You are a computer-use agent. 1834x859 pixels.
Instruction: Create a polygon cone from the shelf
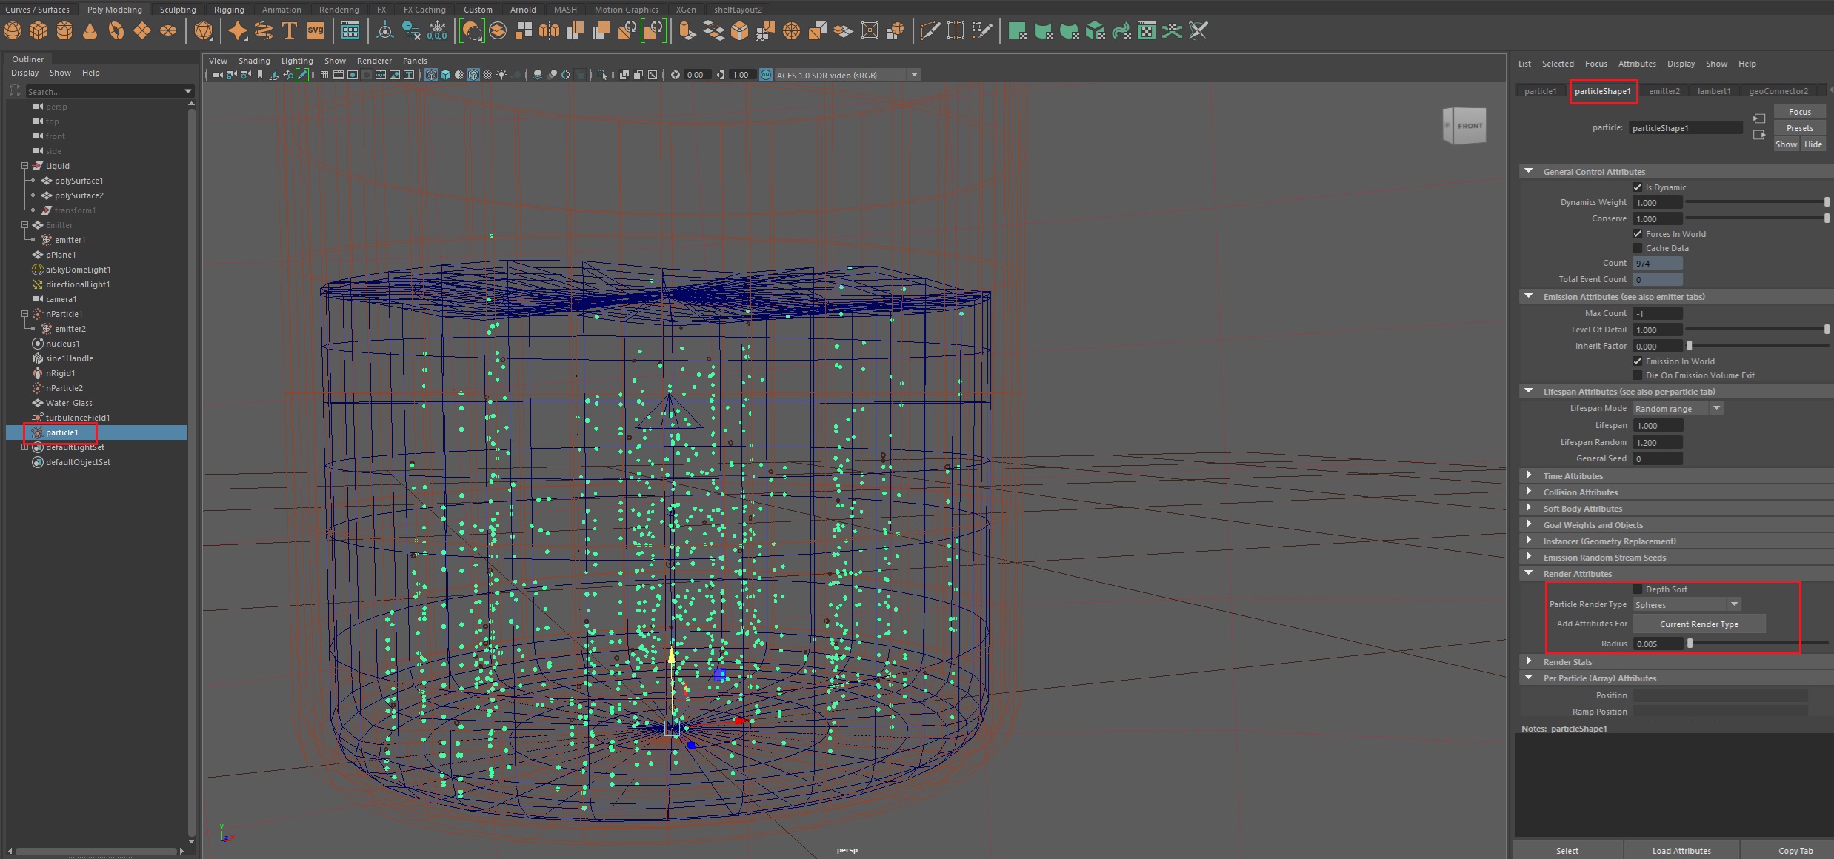coord(90,30)
